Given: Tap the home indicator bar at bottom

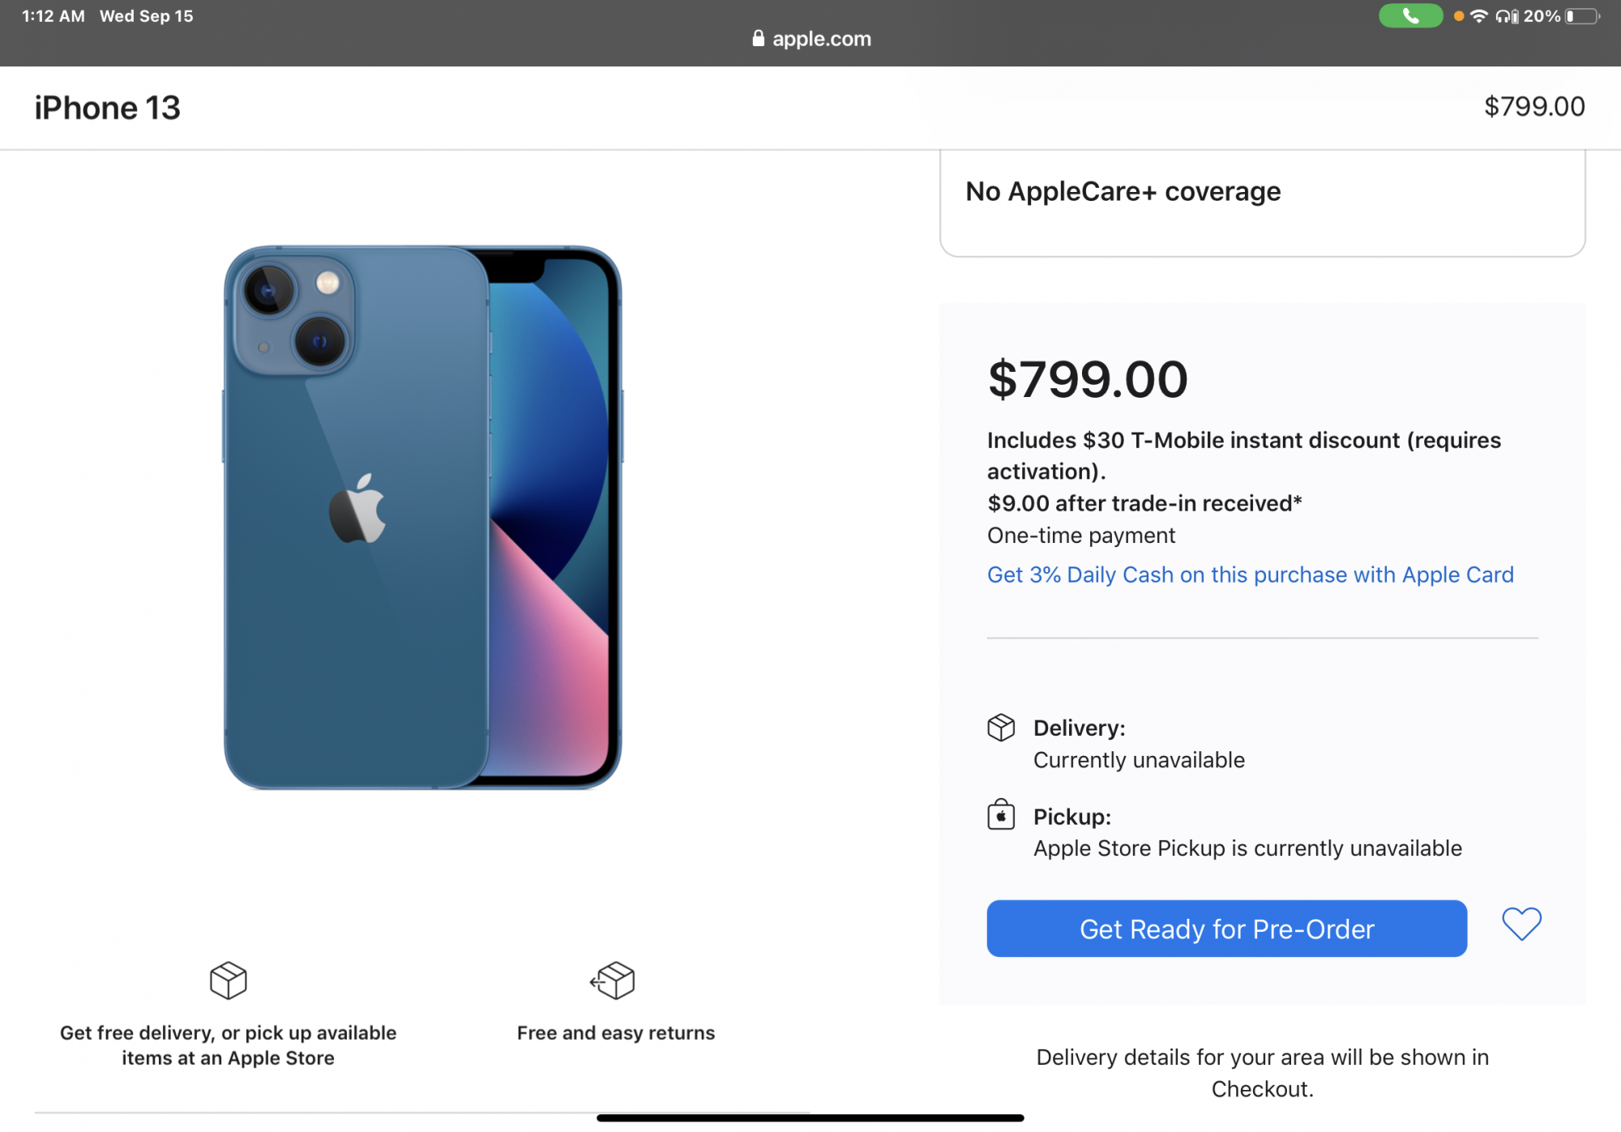Looking at the screenshot, I should pyautogui.click(x=810, y=1118).
